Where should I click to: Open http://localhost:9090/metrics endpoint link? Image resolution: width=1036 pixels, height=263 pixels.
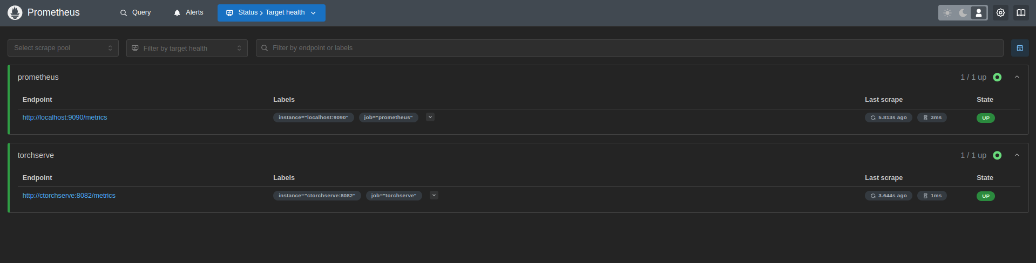tap(65, 117)
